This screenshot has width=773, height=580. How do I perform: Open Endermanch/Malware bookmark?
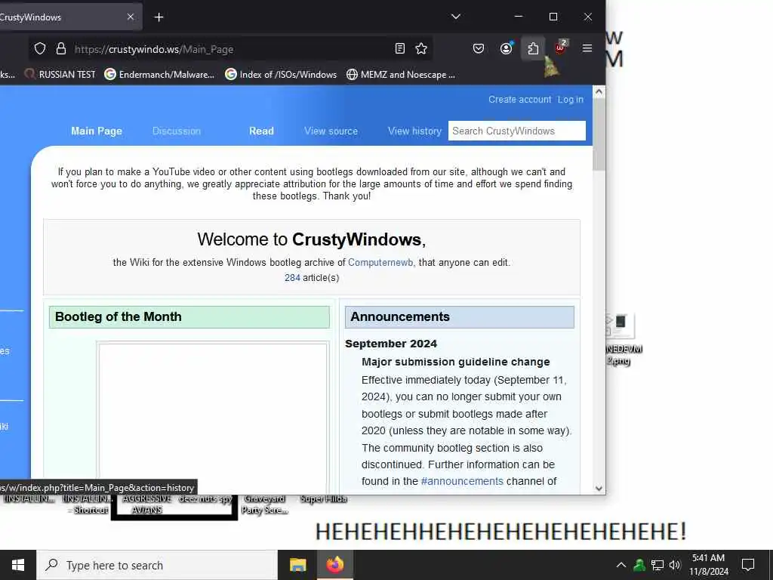160,75
